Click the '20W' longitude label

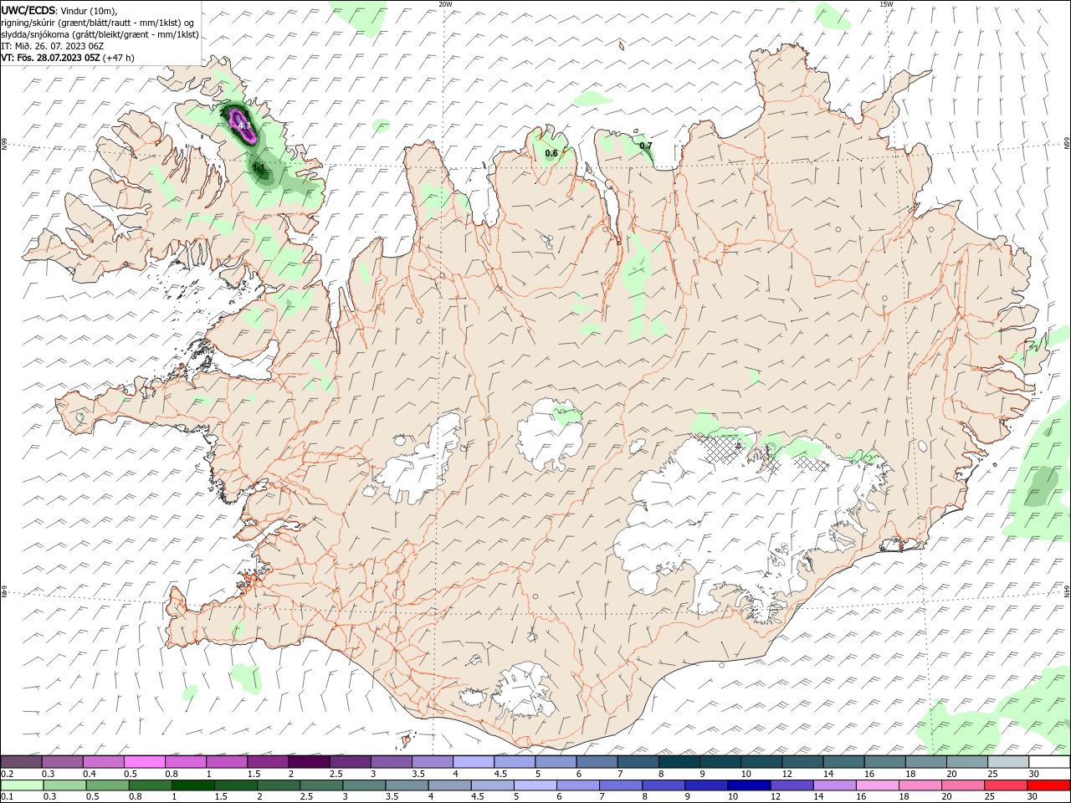(445, 4)
